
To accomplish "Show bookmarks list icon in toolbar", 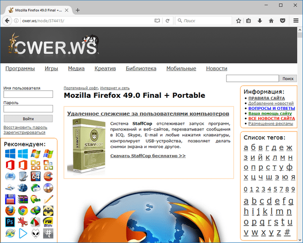I will click(x=249, y=21).
